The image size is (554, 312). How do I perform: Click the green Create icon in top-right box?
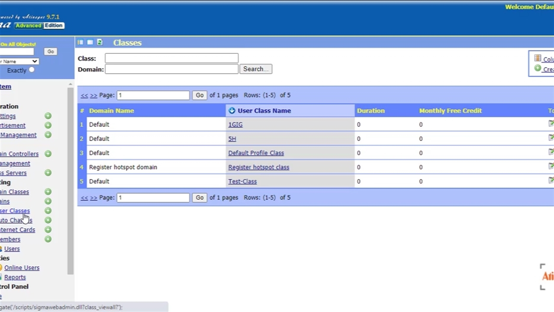pos(538,68)
